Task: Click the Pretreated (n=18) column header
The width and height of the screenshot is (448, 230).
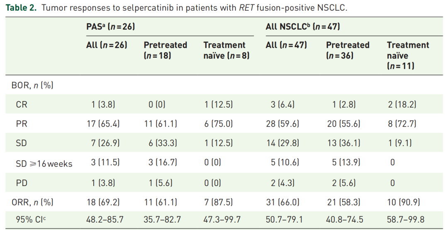Action: coord(165,50)
